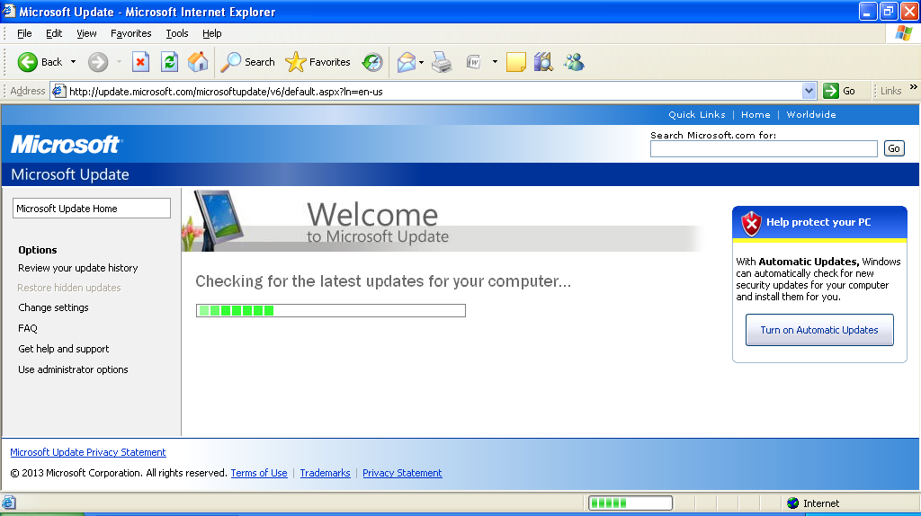Viewport: 921px width, 516px height.
Task: Click the Search Microsoft.com input field
Action: pyautogui.click(x=764, y=148)
